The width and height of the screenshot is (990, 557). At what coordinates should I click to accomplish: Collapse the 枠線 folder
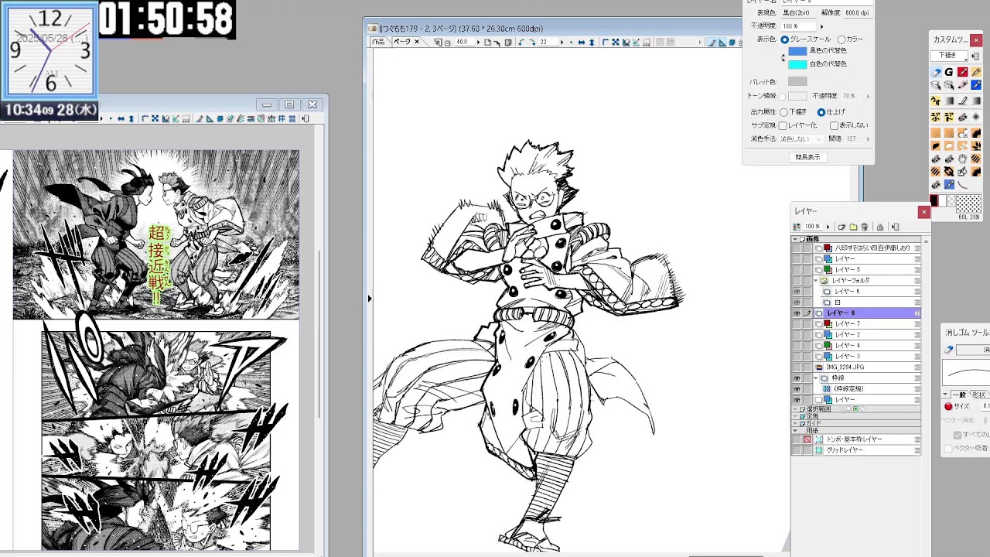point(816,378)
